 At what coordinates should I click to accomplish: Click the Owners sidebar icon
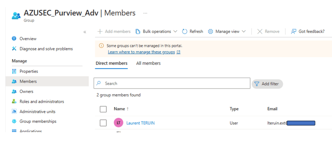tap(14, 92)
